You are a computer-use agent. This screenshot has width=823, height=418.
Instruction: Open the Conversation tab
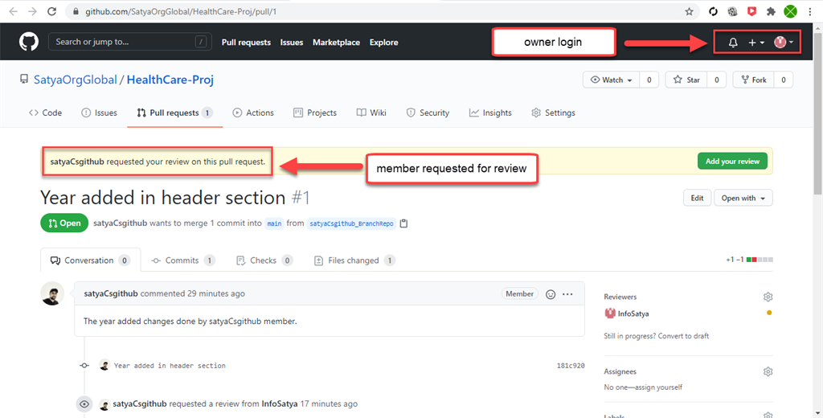tap(90, 260)
